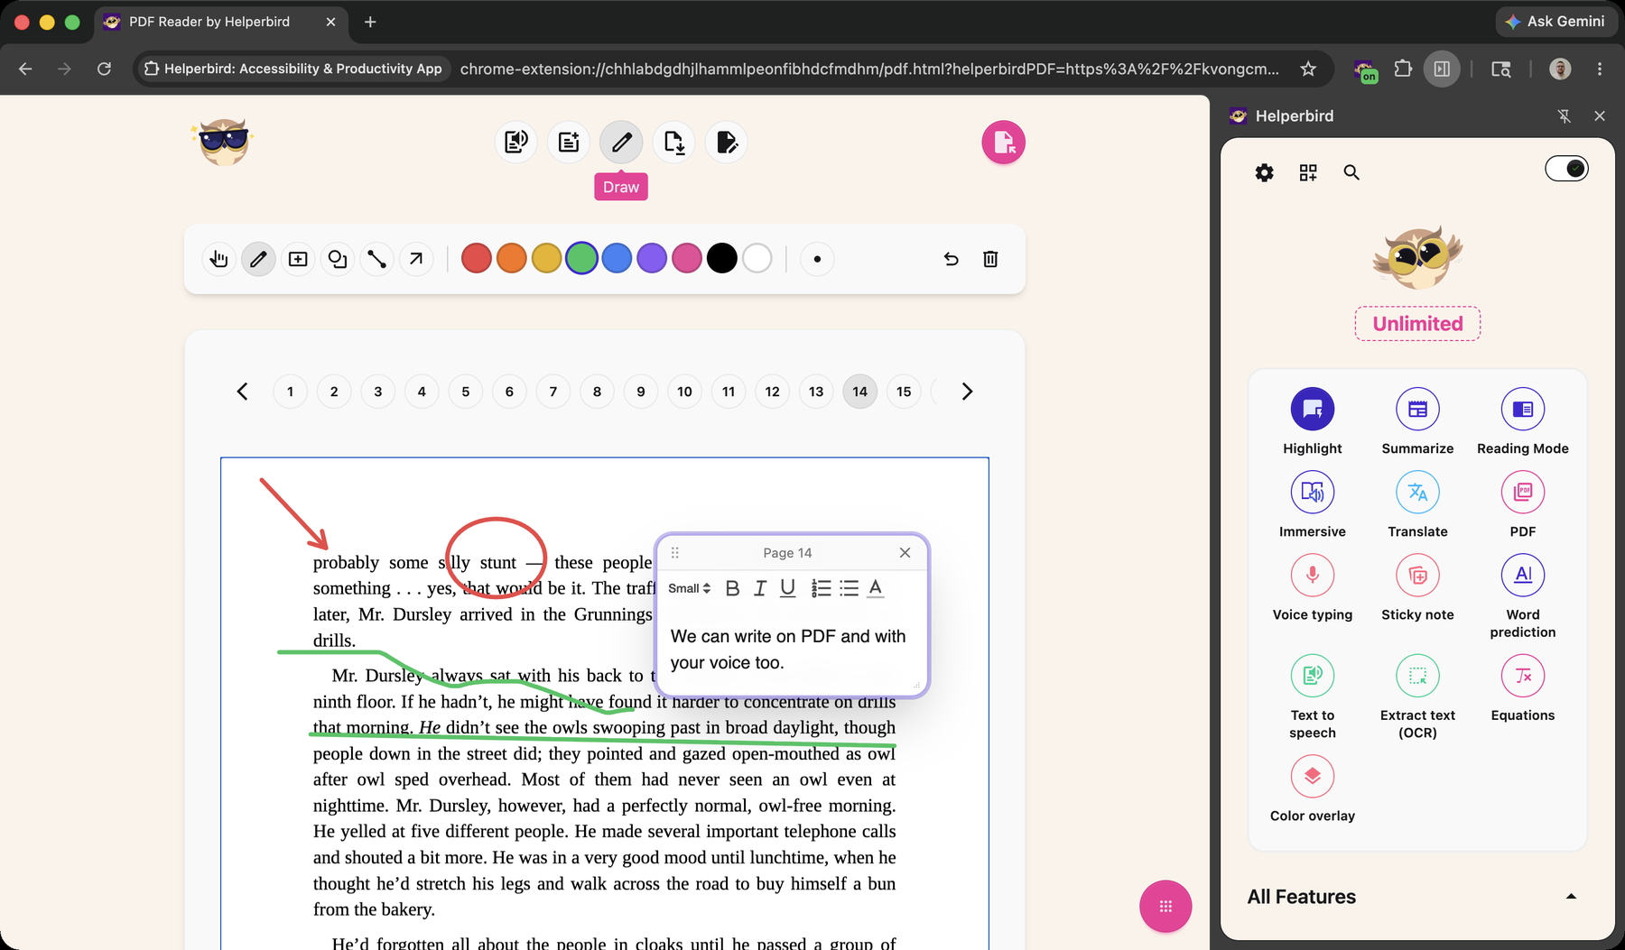Select the pan hand tool
This screenshot has height=950, width=1625.
point(218,259)
